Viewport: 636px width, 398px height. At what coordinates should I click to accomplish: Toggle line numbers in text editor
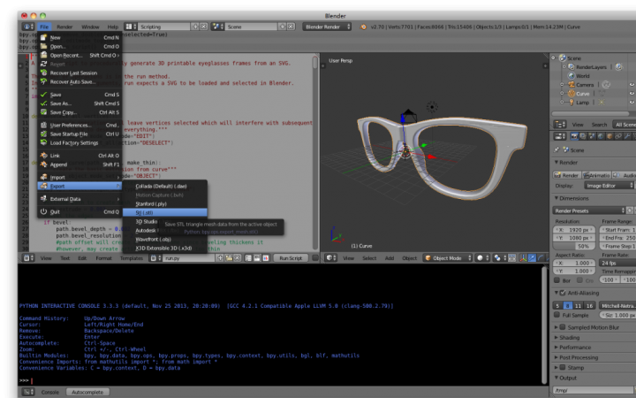point(248,258)
